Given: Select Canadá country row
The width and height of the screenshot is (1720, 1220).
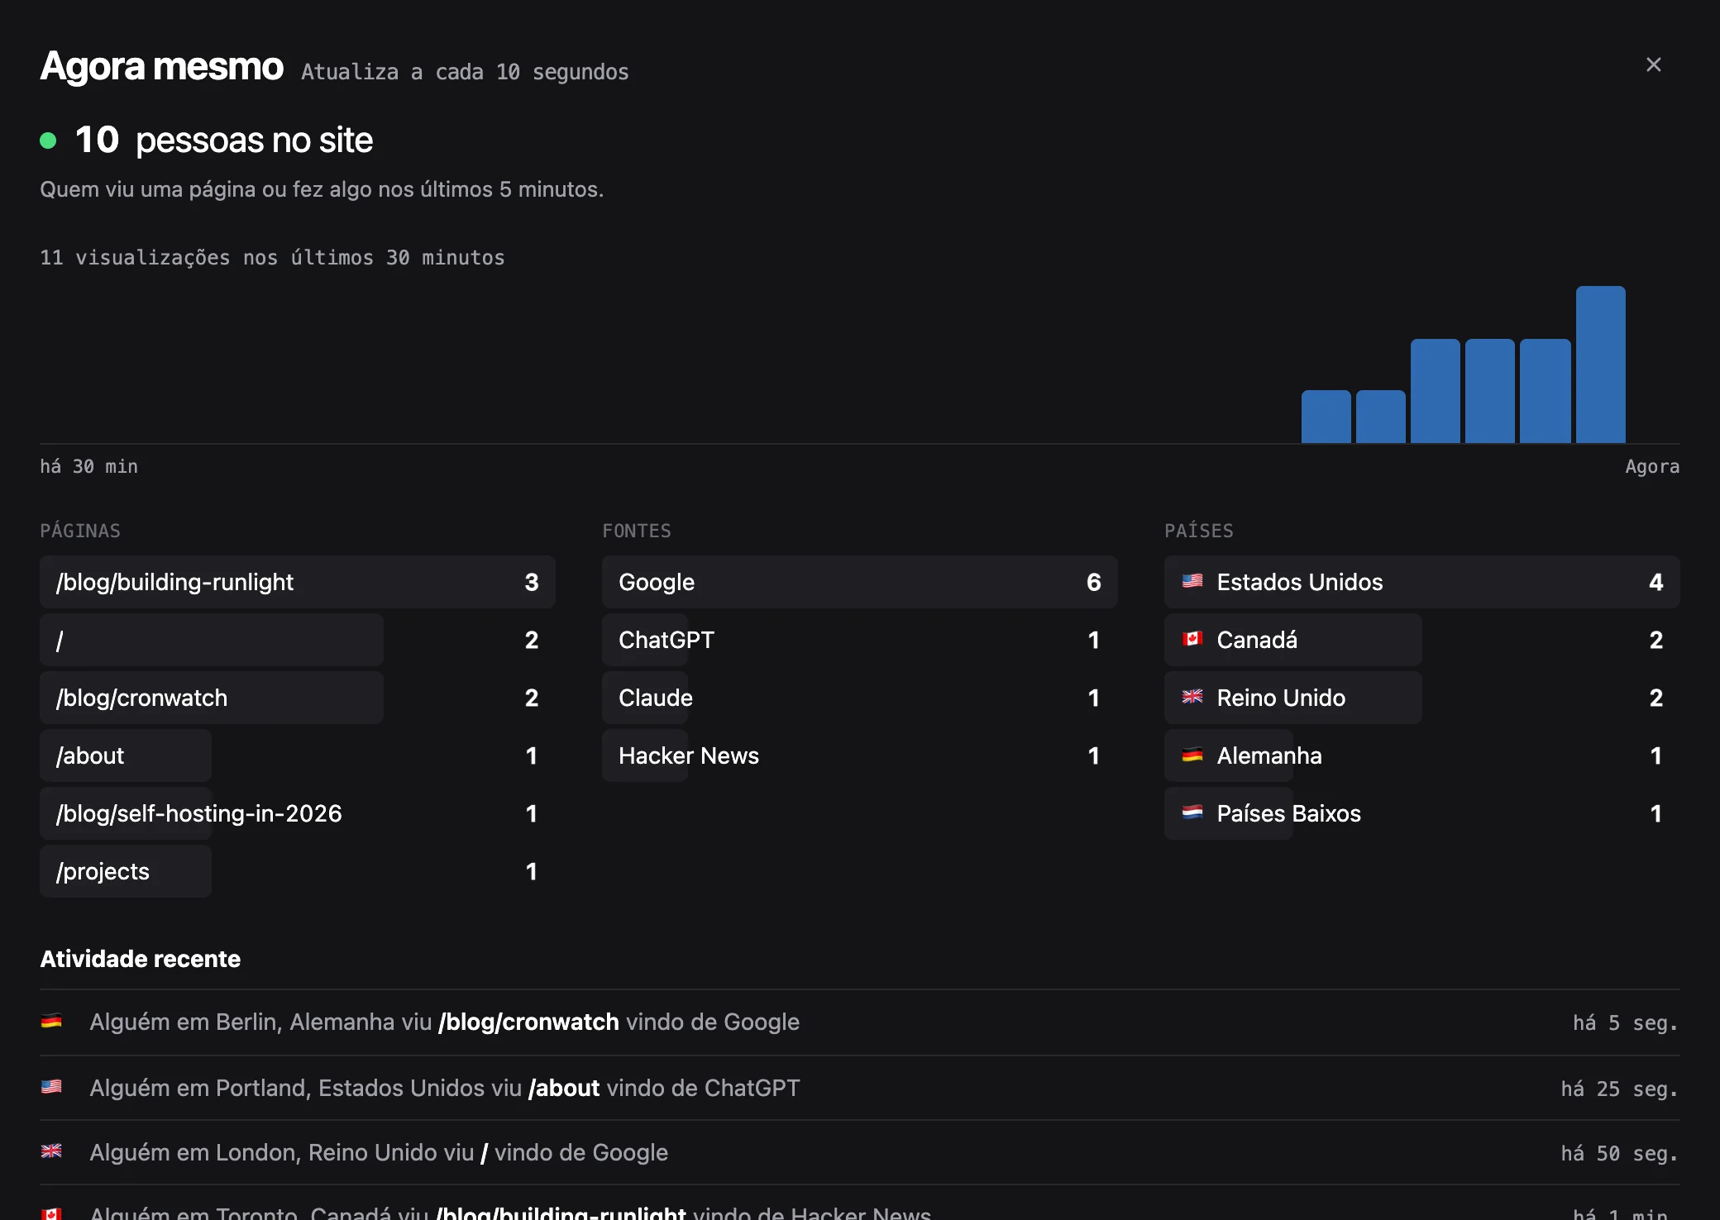Looking at the screenshot, I should [x=1422, y=640].
